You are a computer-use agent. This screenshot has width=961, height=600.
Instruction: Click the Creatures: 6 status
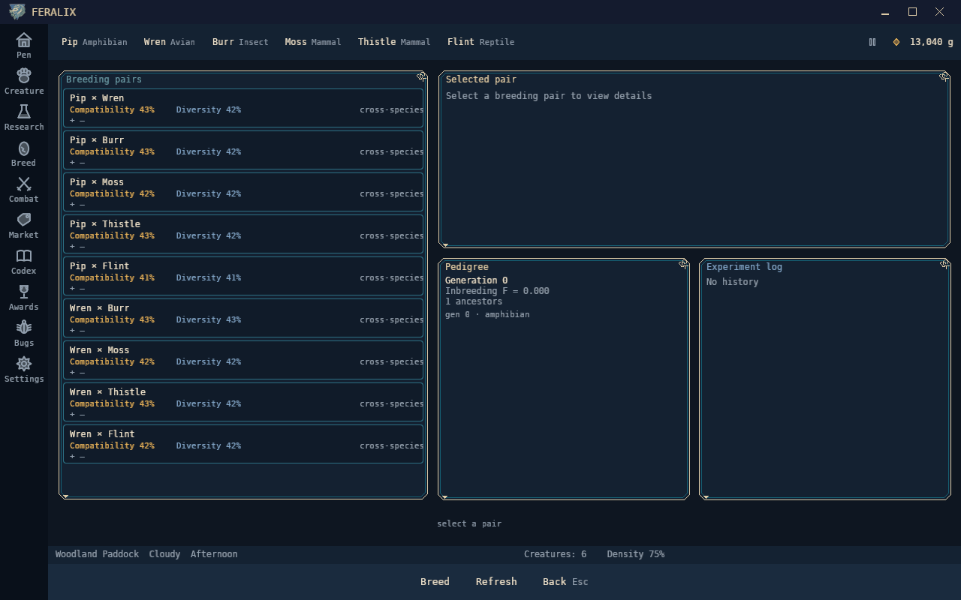tap(555, 553)
